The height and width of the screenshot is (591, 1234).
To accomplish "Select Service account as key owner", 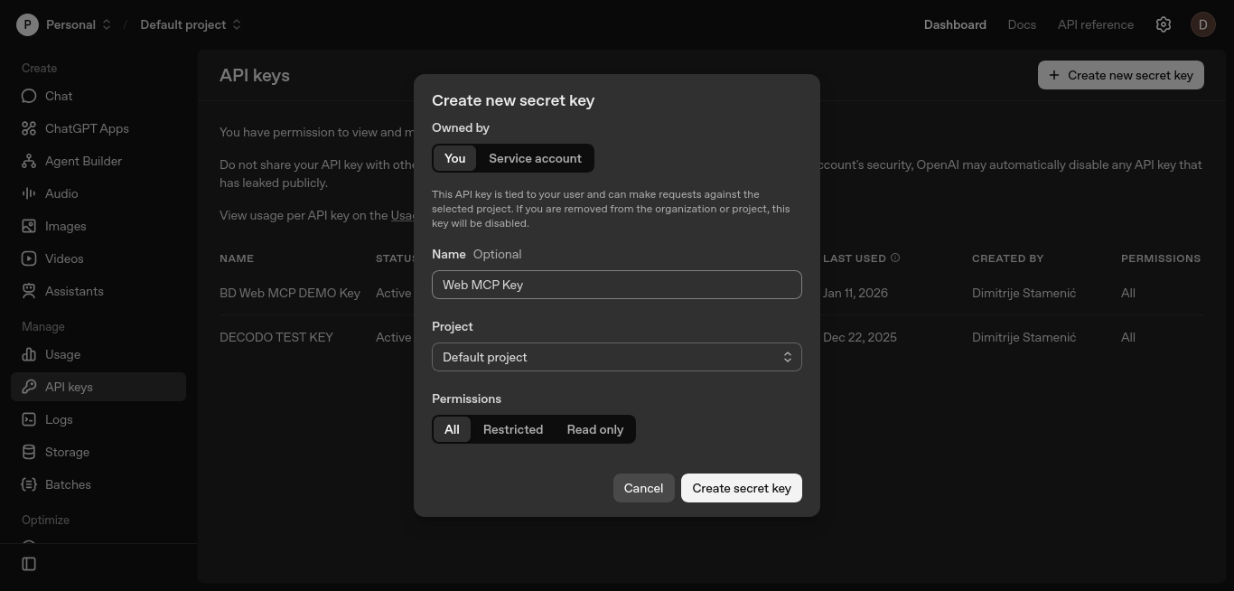I will tap(535, 158).
